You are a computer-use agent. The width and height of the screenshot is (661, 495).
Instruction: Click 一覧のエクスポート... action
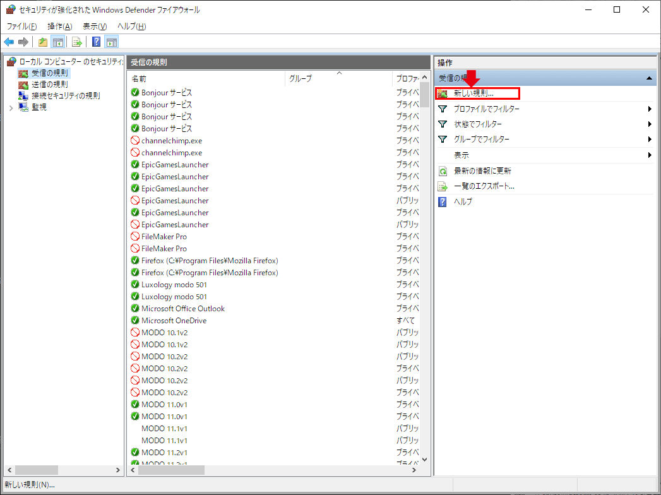[484, 186]
